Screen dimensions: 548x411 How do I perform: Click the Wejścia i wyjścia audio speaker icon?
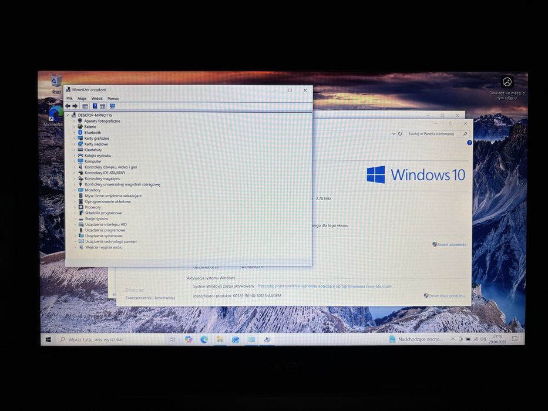(x=81, y=247)
